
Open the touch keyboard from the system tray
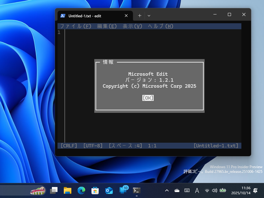coord(187,190)
